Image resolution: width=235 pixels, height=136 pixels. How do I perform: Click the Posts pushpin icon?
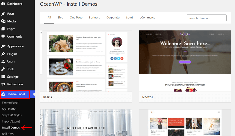tap(3, 13)
